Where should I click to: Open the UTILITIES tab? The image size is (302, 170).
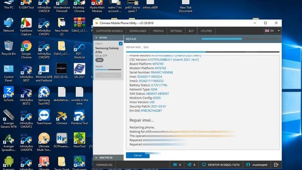click(x=206, y=31)
